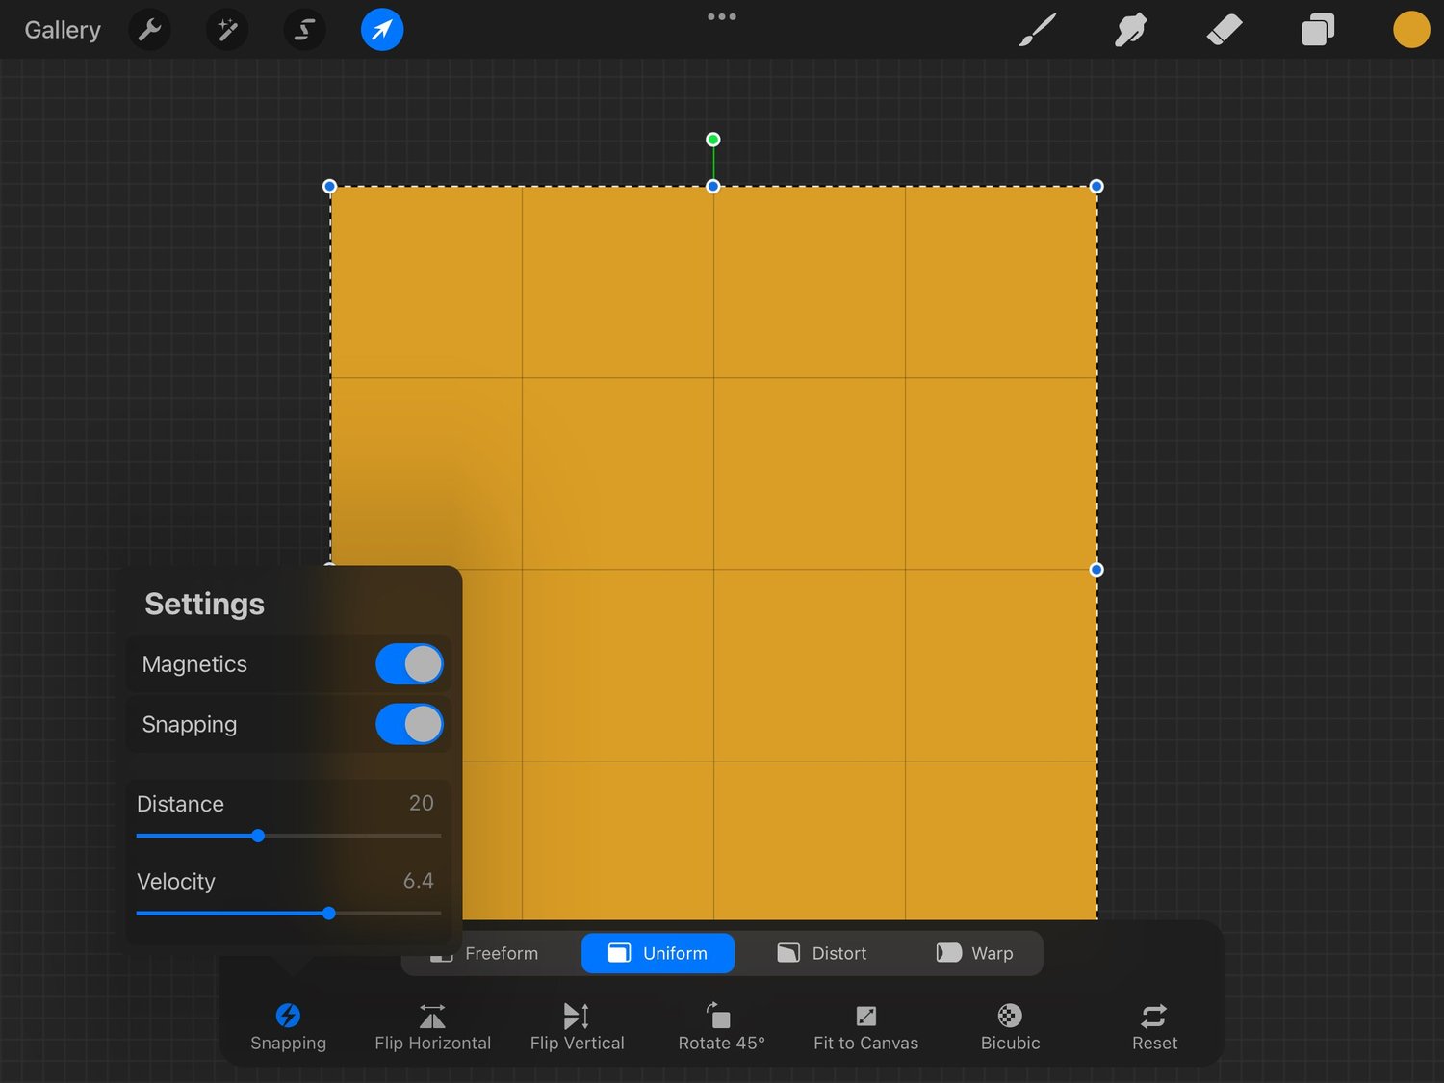Image resolution: width=1444 pixels, height=1083 pixels.
Task: Turn off the Snapping setting
Action: 409,724
